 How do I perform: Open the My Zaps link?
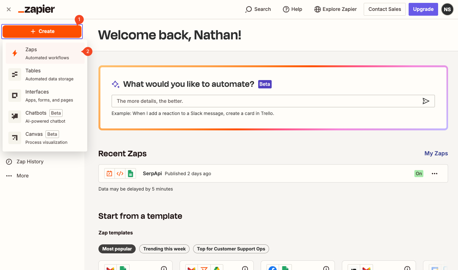tap(436, 153)
